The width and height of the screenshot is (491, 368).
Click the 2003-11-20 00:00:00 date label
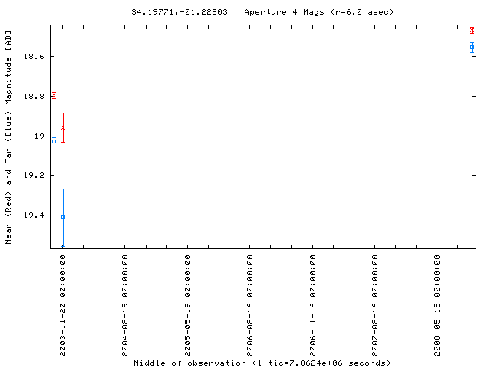(x=63, y=305)
